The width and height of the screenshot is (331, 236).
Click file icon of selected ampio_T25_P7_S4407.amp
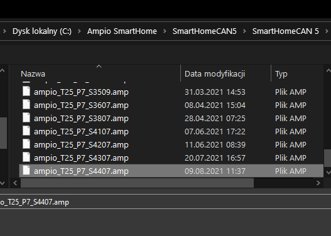pos(26,170)
